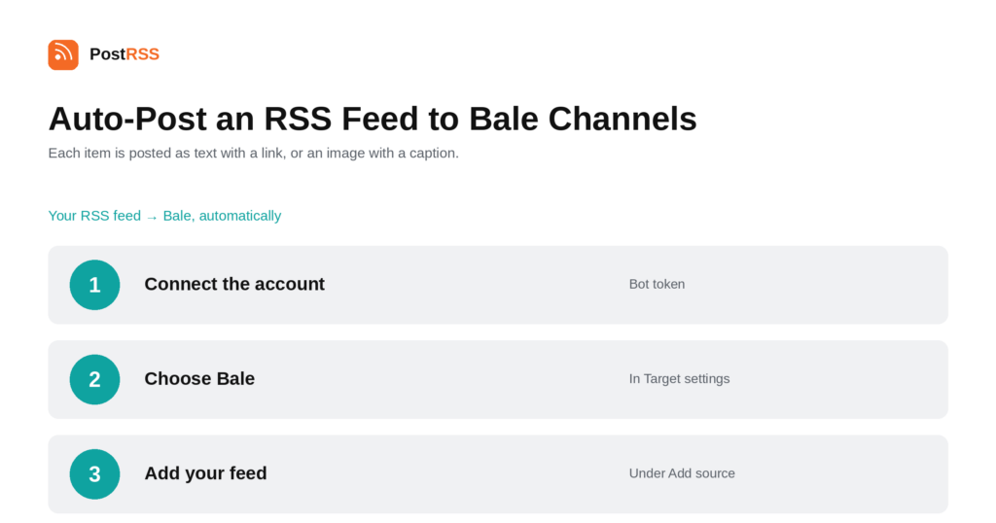The height and width of the screenshot is (523, 996).
Task: Click the PostRSS brand name text
Action: tap(124, 54)
